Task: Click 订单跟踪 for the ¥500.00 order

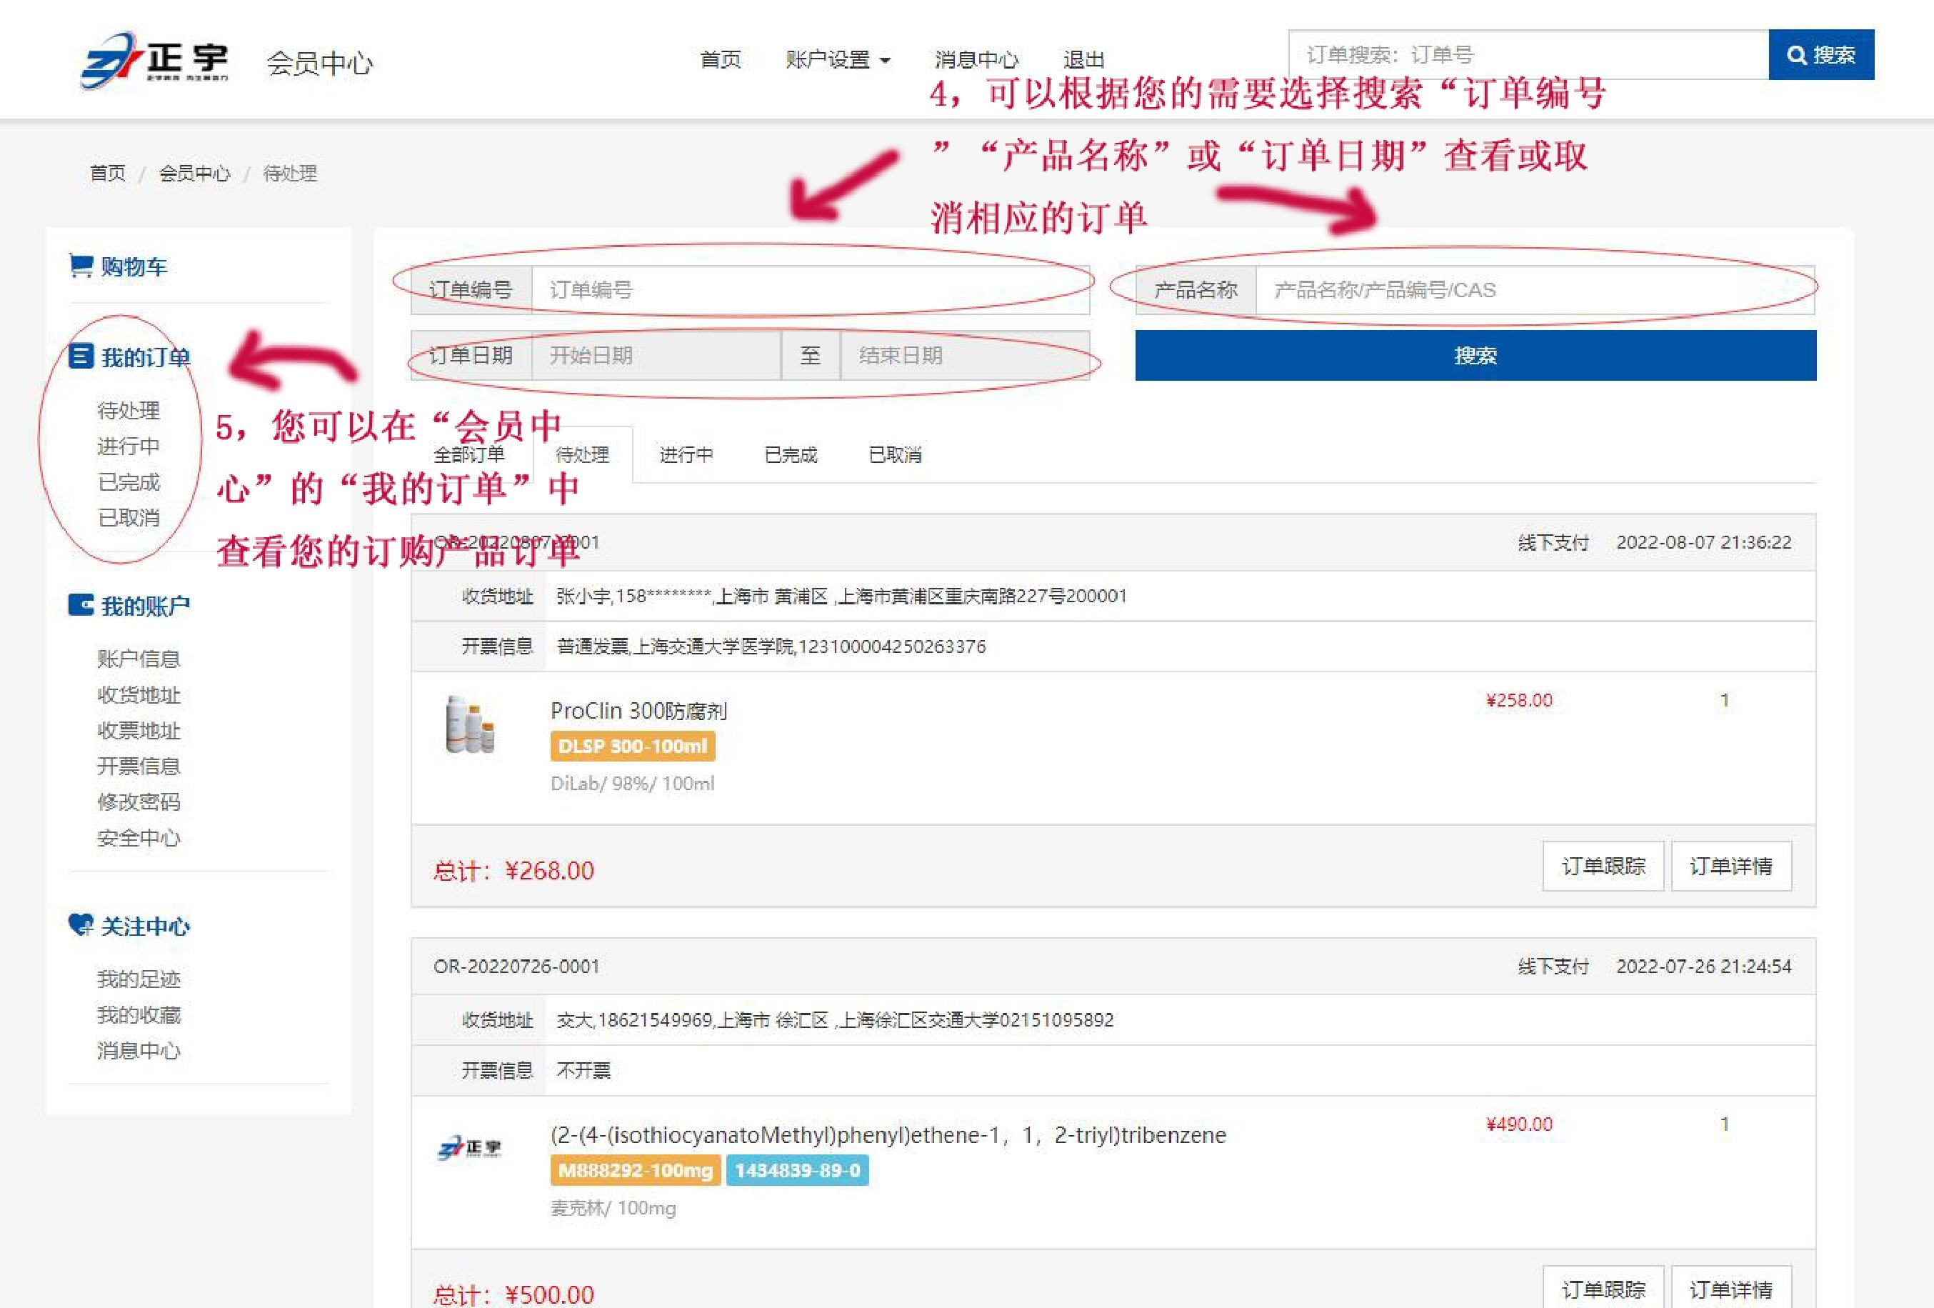Action: click(x=1603, y=1289)
